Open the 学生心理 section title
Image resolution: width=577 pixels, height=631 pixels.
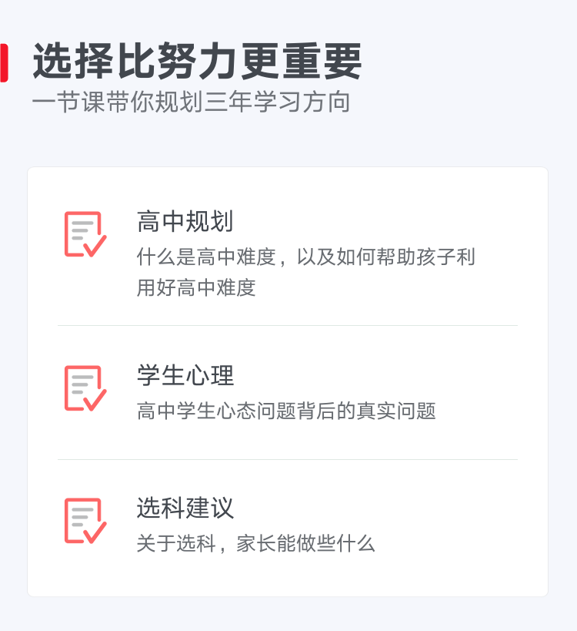(x=185, y=375)
